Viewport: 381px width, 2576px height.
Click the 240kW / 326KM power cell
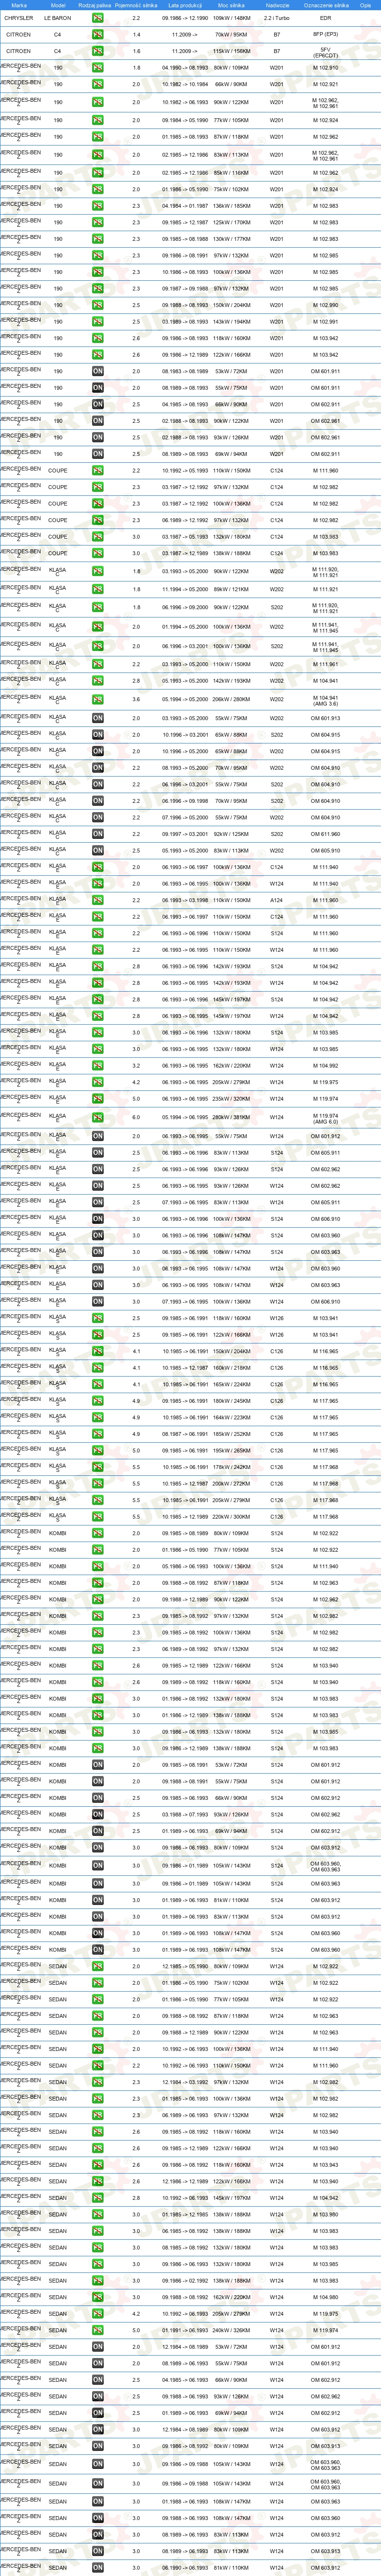tap(231, 2330)
